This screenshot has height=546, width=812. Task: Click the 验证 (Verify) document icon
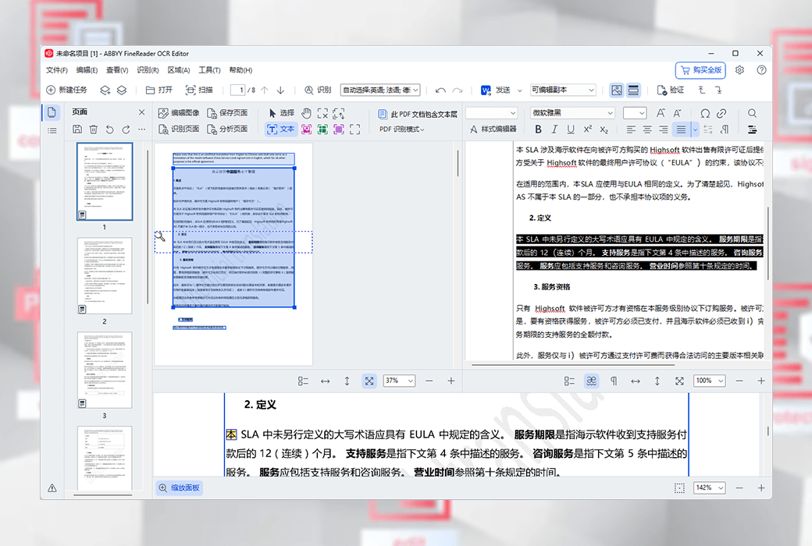[x=670, y=90]
